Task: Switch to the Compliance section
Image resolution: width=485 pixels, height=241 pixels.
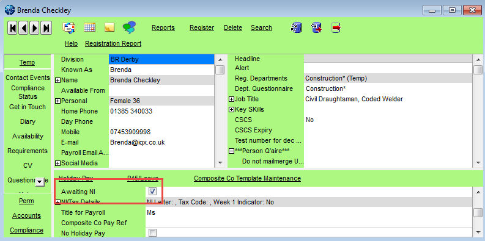Action: (x=26, y=230)
